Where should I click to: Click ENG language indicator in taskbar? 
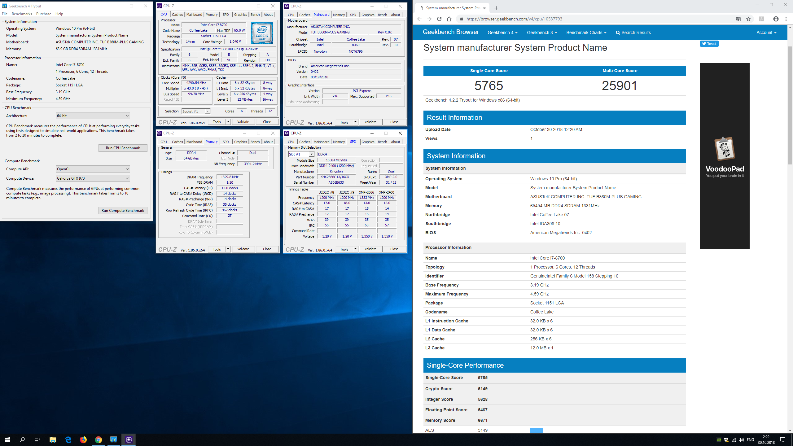pos(750,440)
